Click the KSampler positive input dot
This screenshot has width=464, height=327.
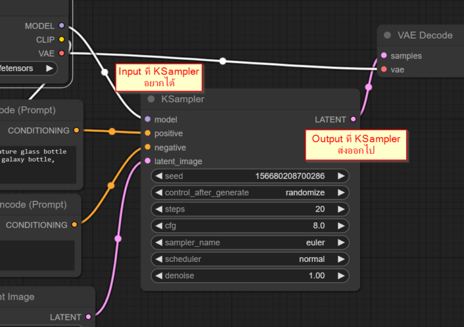coord(147,133)
